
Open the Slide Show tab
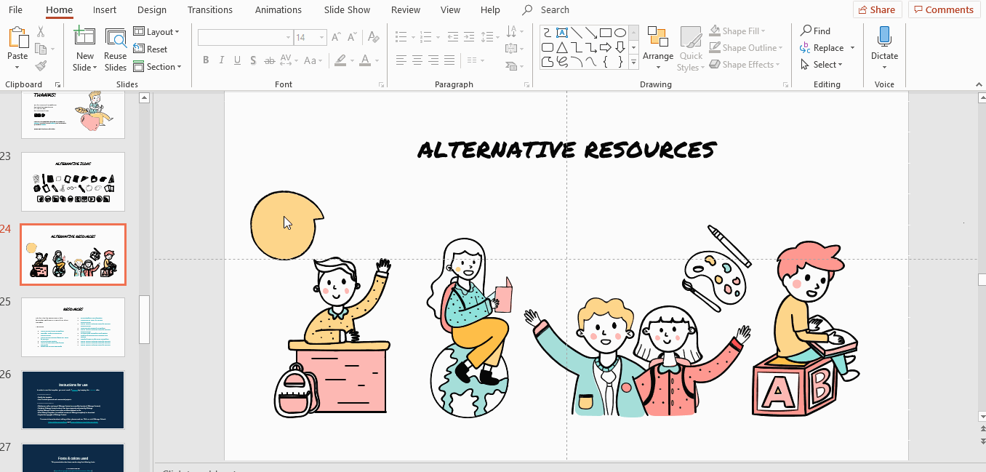pyautogui.click(x=346, y=10)
